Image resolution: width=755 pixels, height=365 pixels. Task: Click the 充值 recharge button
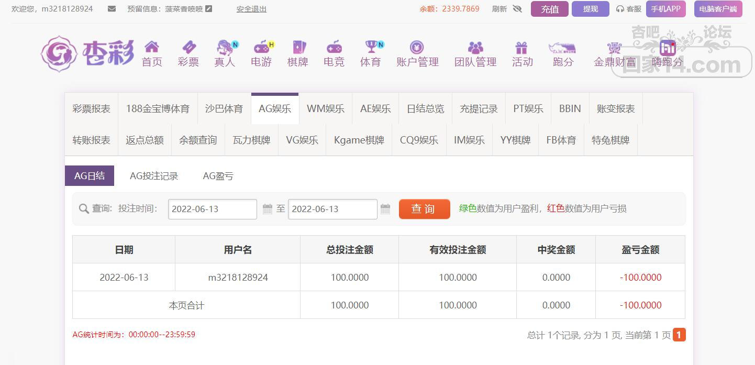[x=549, y=9]
